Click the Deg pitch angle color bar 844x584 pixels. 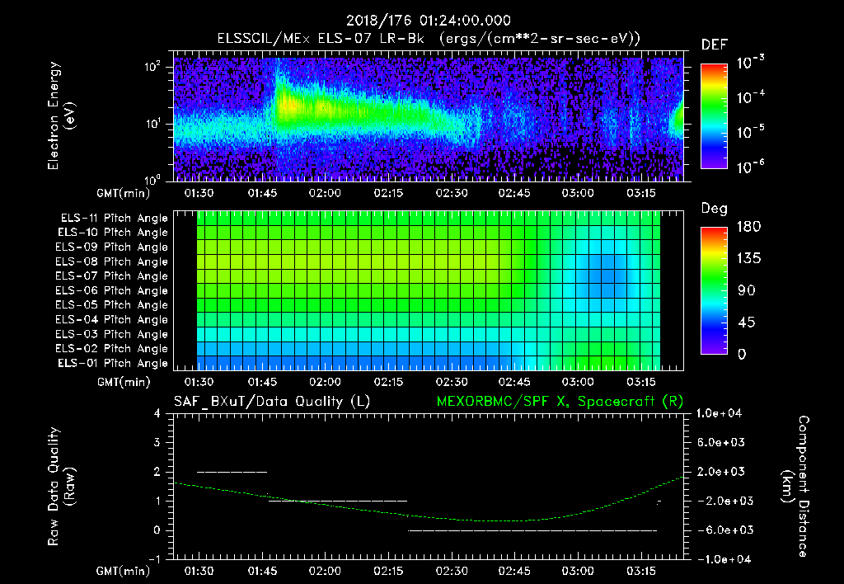click(x=714, y=290)
